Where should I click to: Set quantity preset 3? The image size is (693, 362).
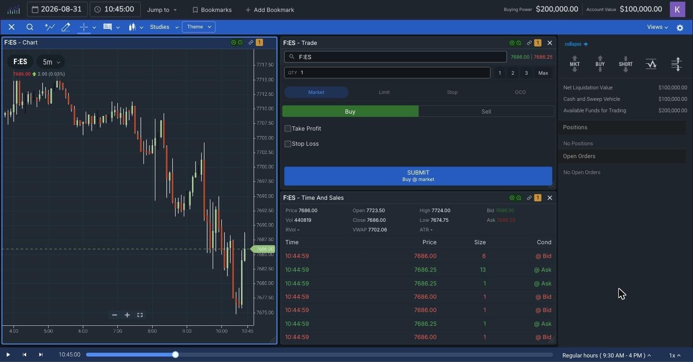(x=526, y=73)
